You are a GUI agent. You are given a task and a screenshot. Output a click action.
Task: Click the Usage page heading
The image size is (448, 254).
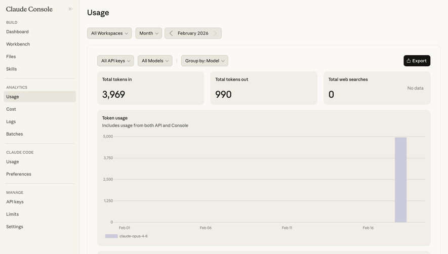tap(98, 13)
